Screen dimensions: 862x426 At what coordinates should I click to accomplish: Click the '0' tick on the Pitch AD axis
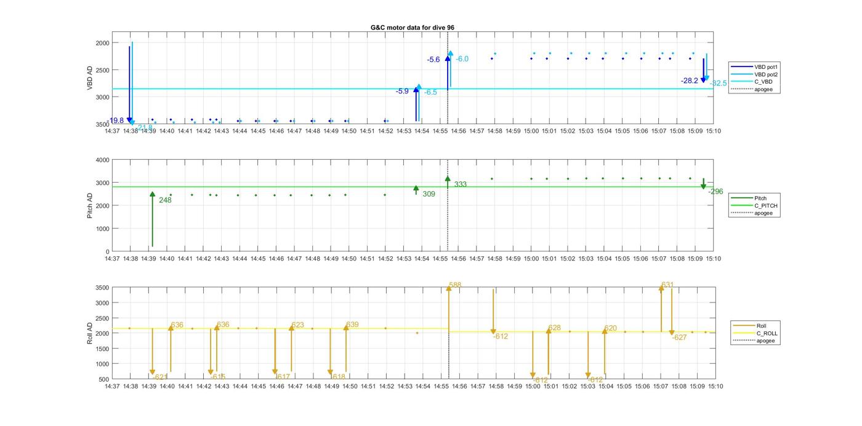107,251
